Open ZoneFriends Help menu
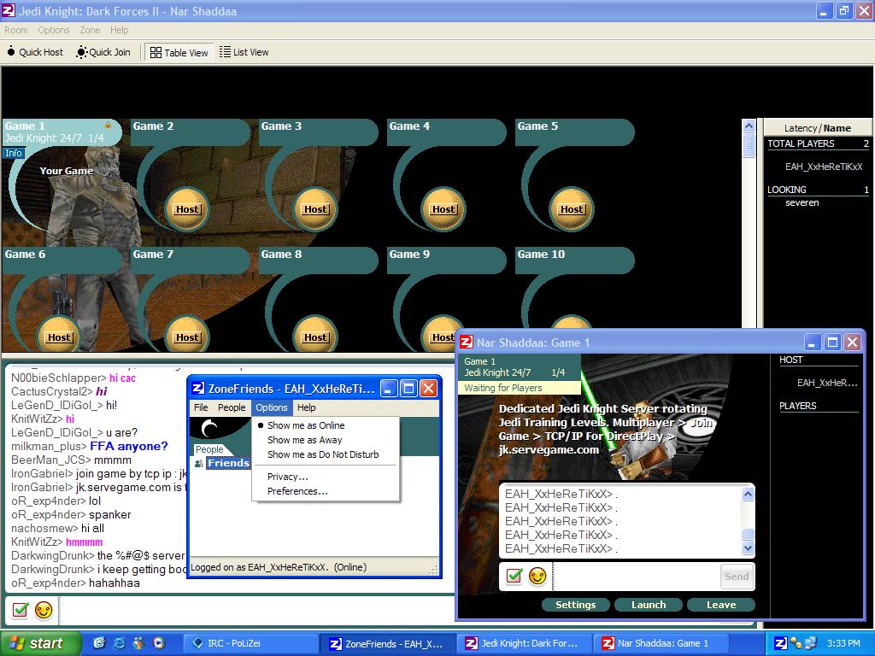 click(x=307, y=407)
